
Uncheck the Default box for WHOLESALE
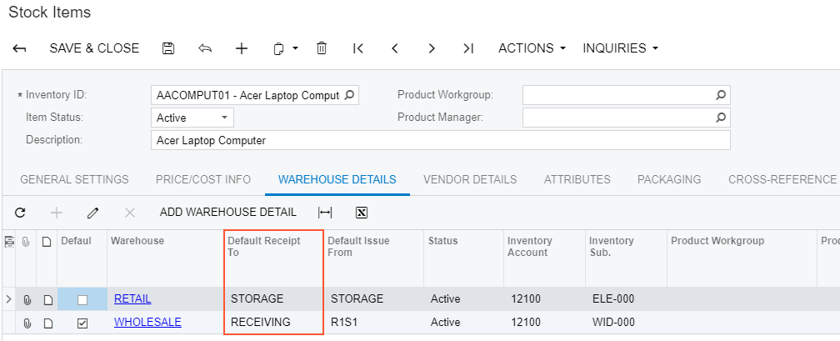point(82,323)
